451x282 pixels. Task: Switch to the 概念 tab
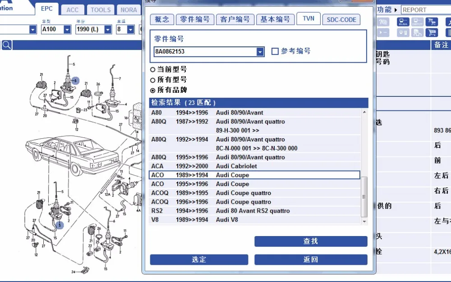pos(162,19)
